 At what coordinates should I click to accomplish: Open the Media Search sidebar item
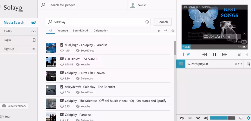click(x=19, y=22)
